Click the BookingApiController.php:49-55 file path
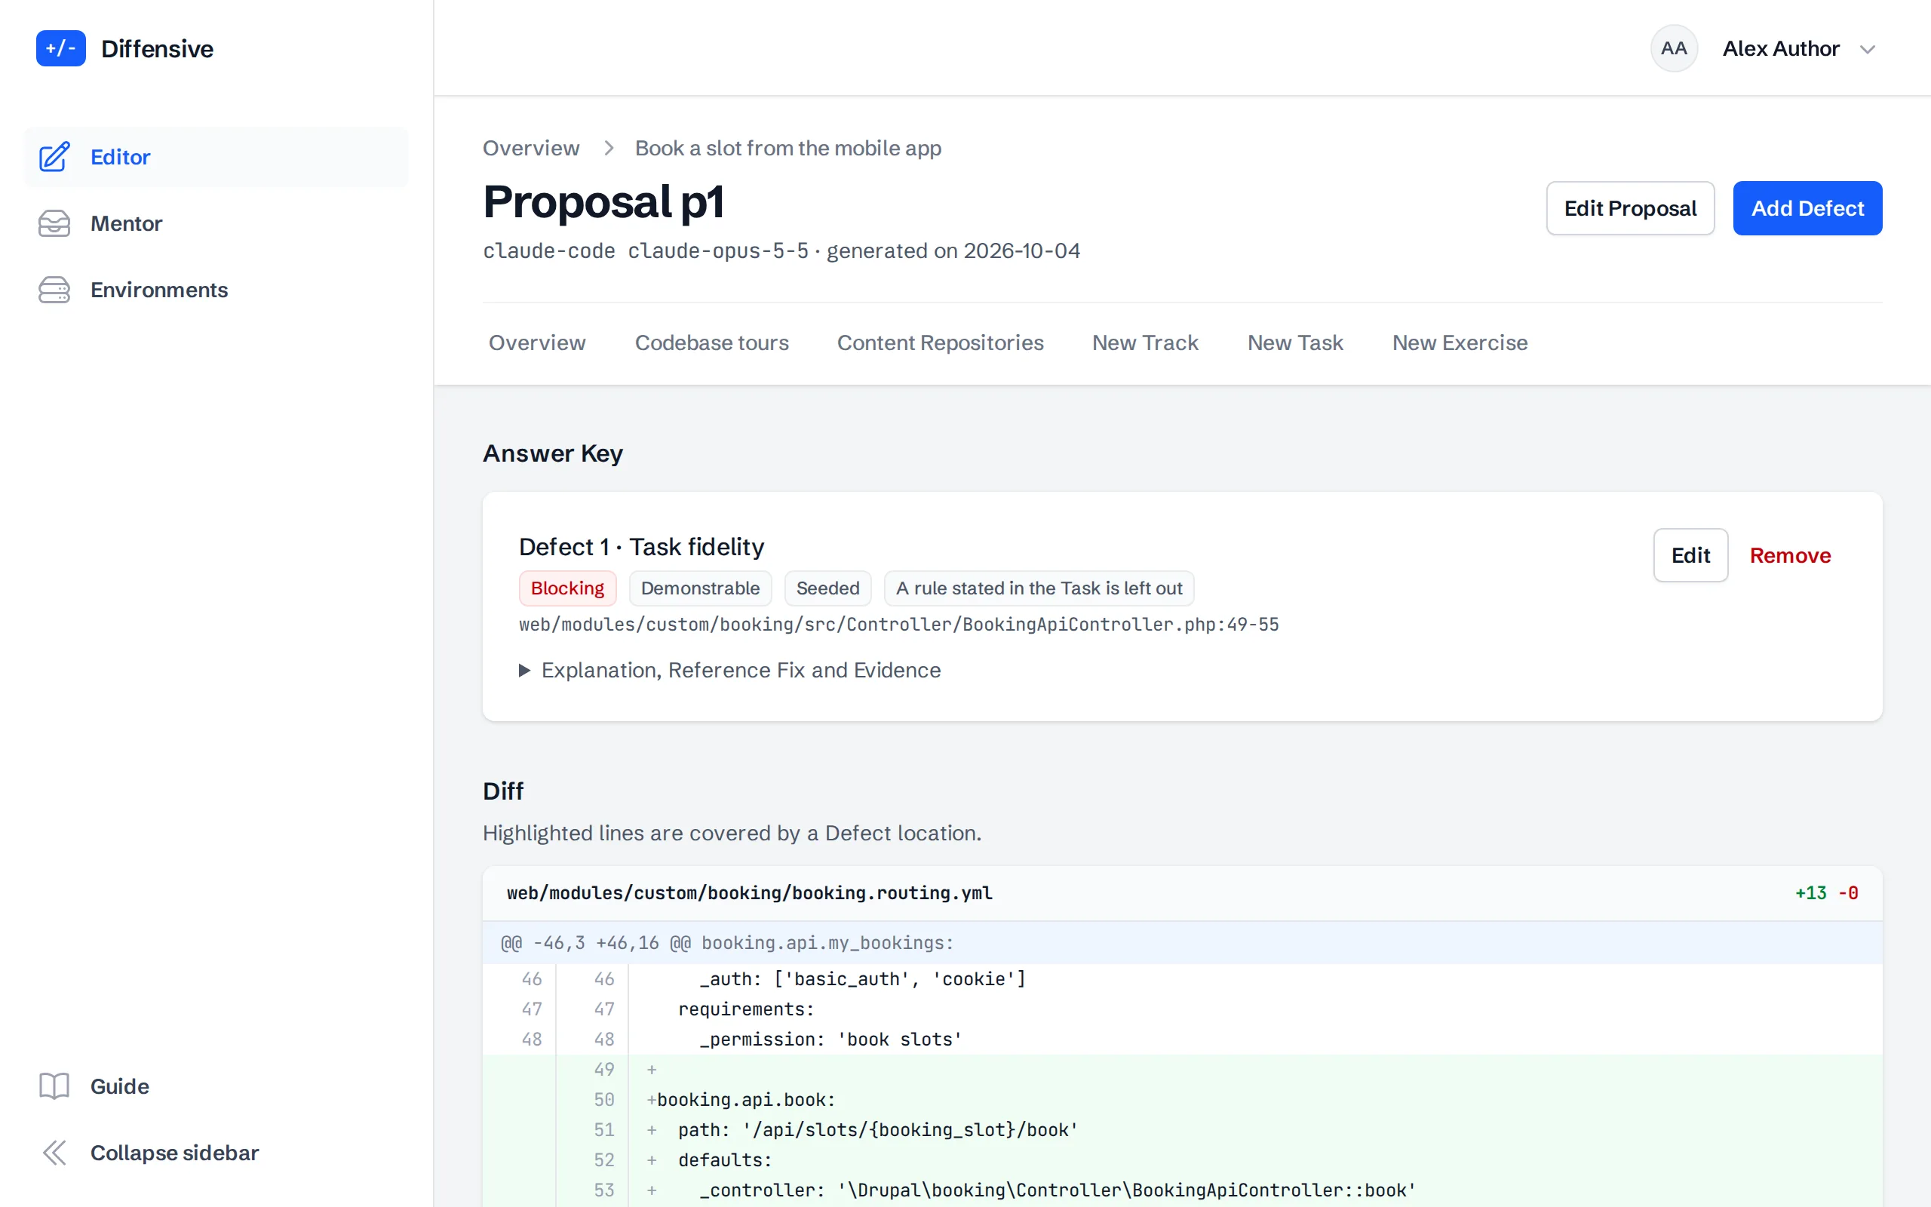 click(x=898, y=625)
